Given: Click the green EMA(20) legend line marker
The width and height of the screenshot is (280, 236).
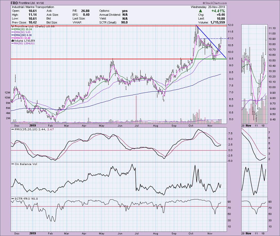Looking at the screenshot, I should (x=12, y=30).
